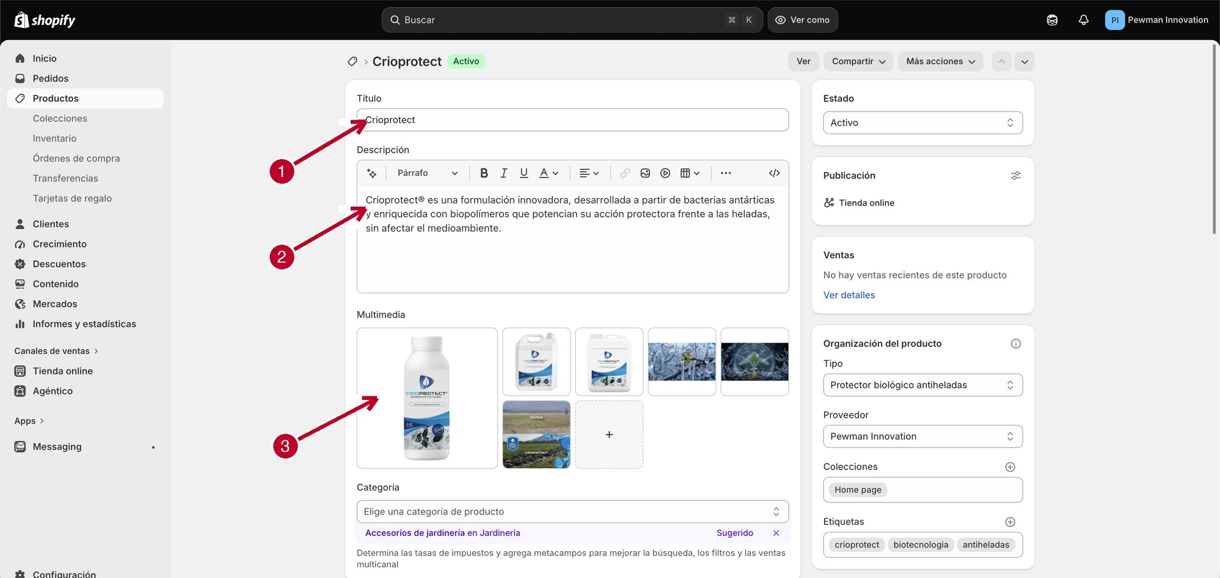Expand Canales de ventas section
1220x578 pixels.
coord(56,351)
